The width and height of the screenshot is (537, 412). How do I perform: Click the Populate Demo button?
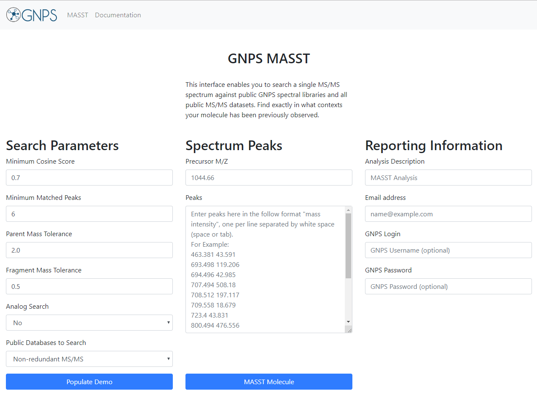click(x=89, y=382)
